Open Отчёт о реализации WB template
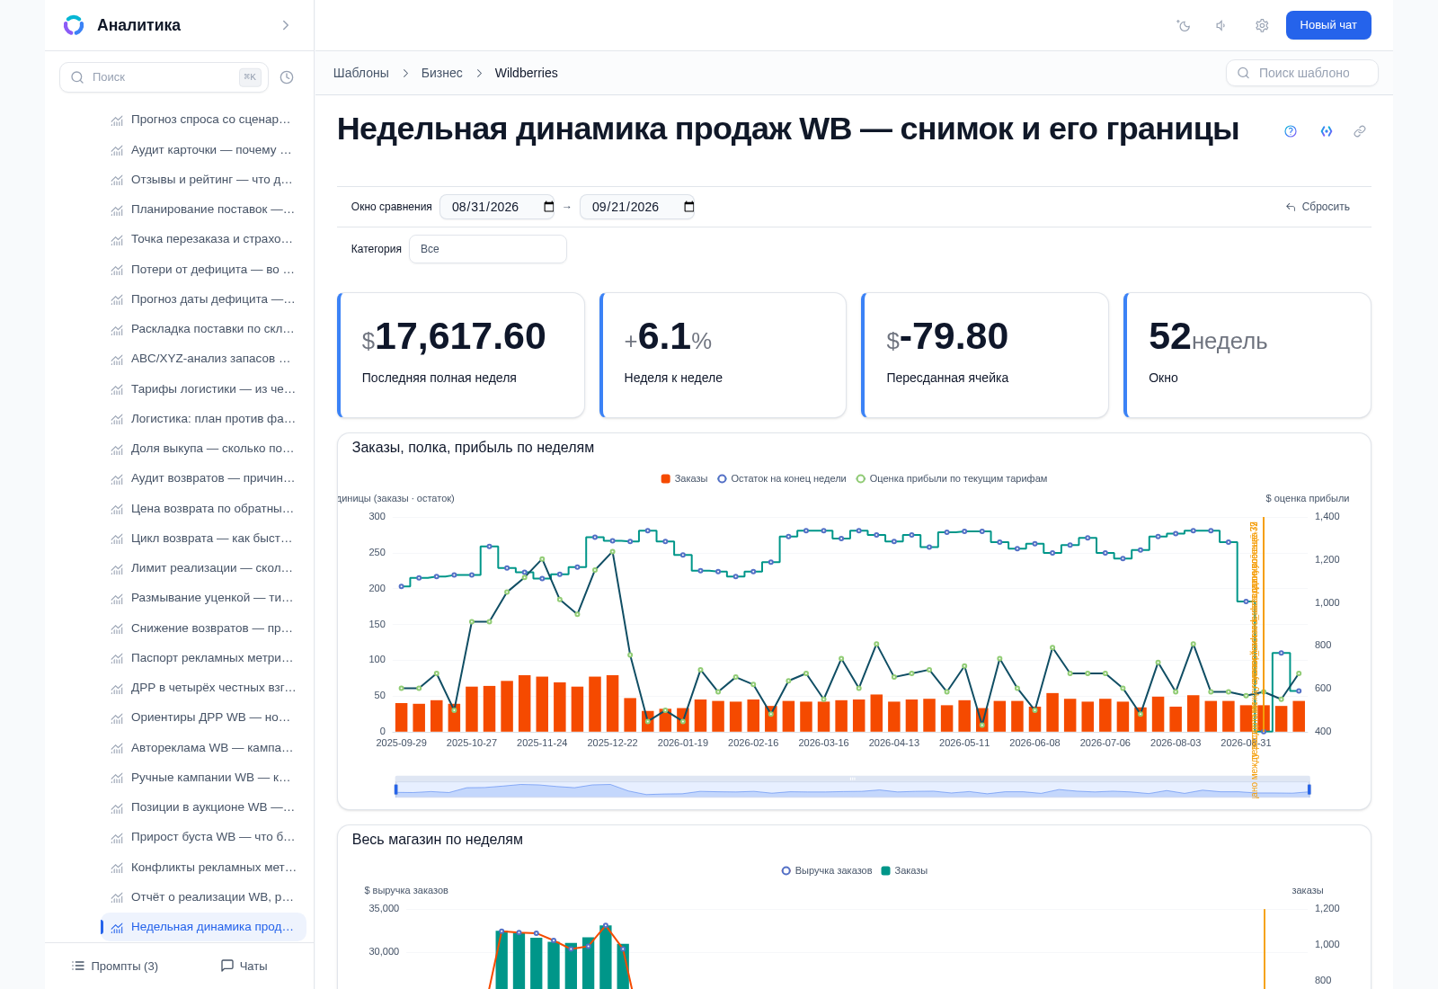 tap(203, 897)
